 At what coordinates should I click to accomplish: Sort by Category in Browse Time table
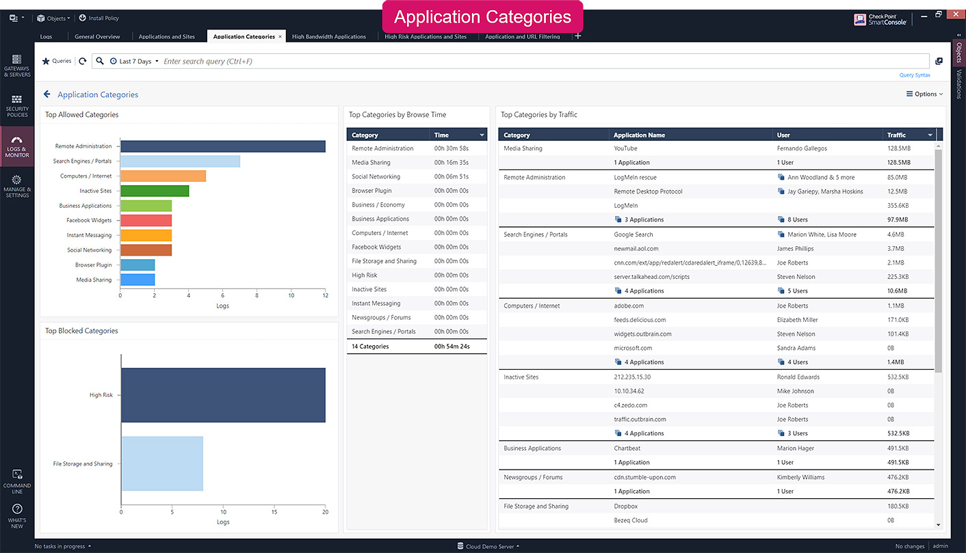(x=389, y=135)
